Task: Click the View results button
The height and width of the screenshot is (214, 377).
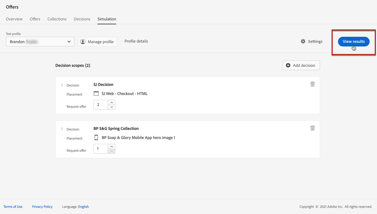Action: pos(354,42)
